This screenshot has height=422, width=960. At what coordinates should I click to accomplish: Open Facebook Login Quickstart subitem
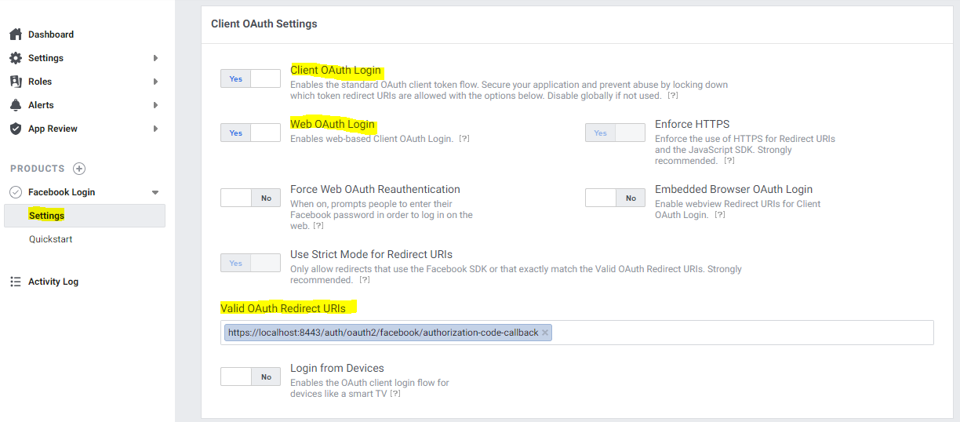pyautogui.click(x=50, y=239)
